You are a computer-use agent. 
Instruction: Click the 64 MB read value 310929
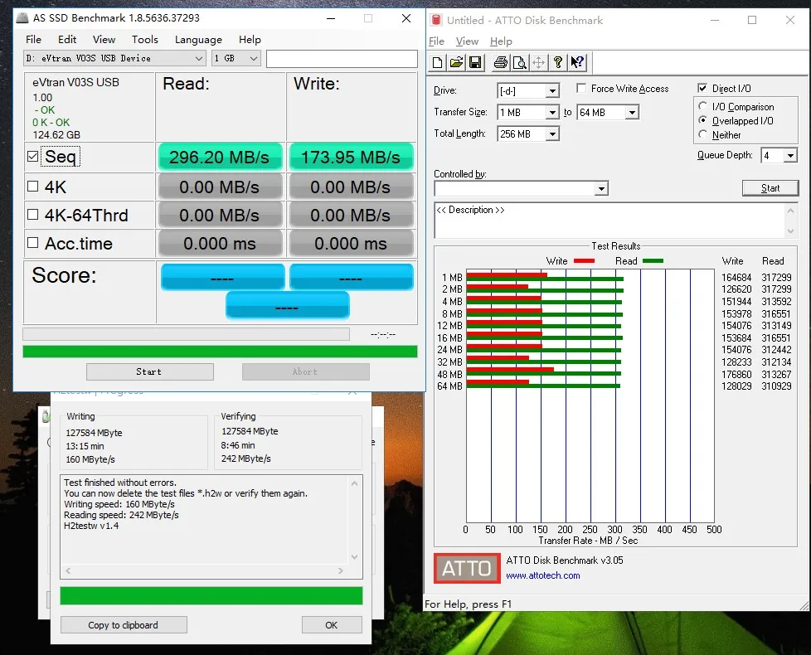pos(776,386)
